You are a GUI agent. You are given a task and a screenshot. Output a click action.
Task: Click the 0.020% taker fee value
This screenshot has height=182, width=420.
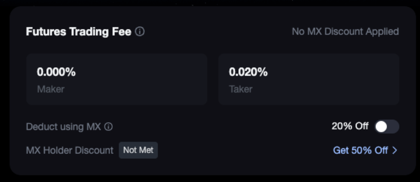coord(248,72)
